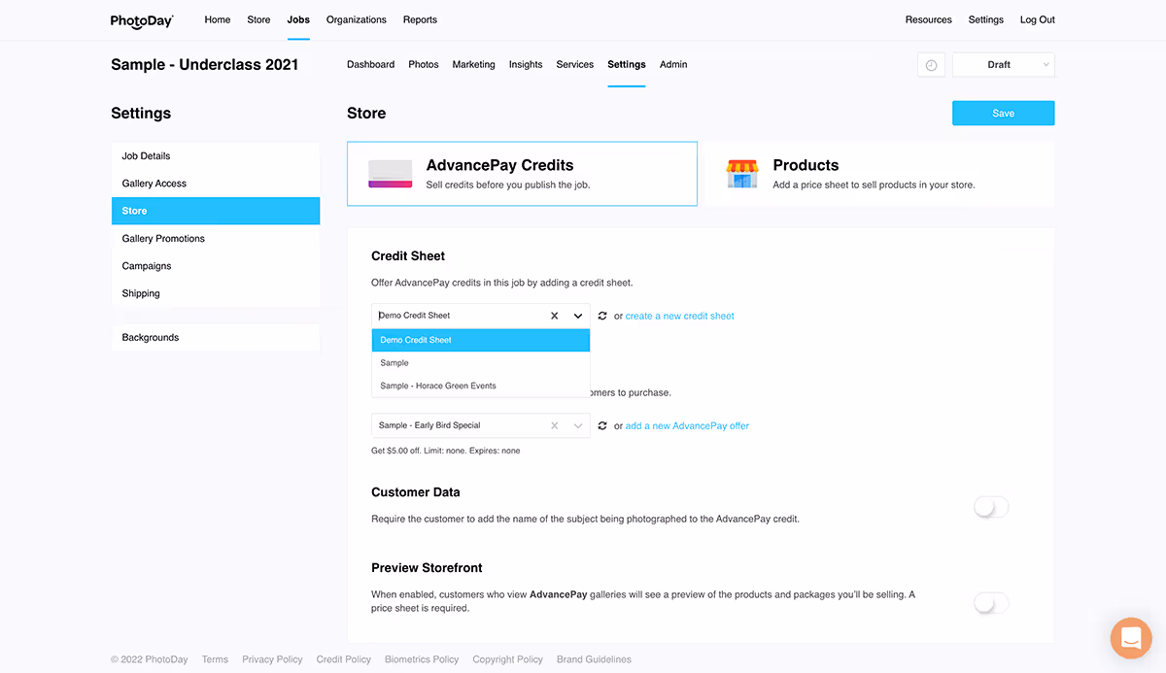Open Brand Guidelines footer link
The width and height of the screenshot is (1166, 673).
click(594, 659)
